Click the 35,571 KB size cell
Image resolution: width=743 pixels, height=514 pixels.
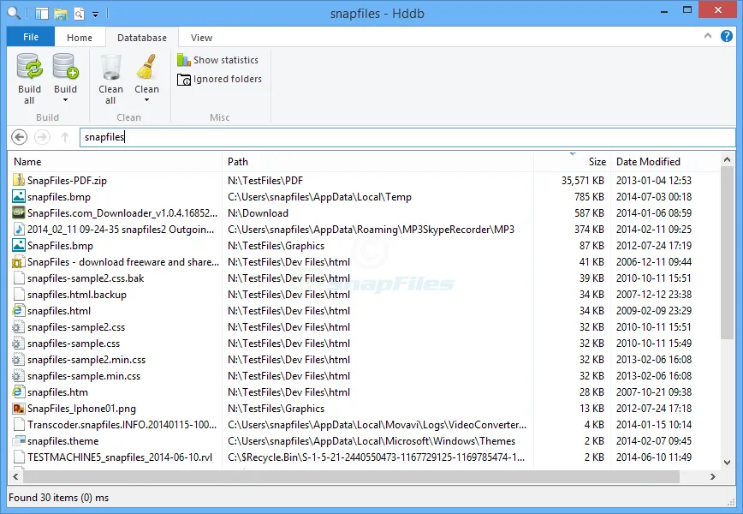[582, 181]
